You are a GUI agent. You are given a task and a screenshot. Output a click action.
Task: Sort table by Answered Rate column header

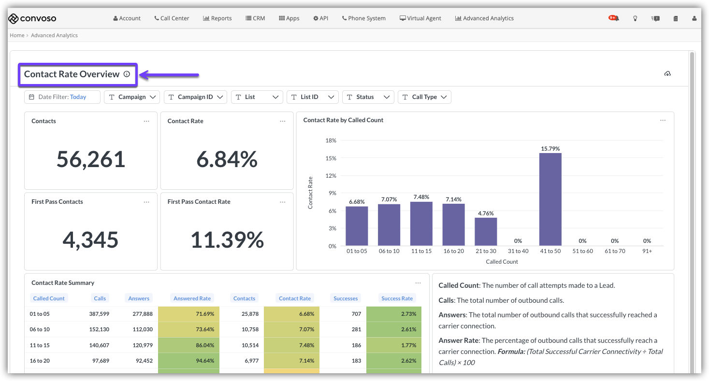(192, 298)
